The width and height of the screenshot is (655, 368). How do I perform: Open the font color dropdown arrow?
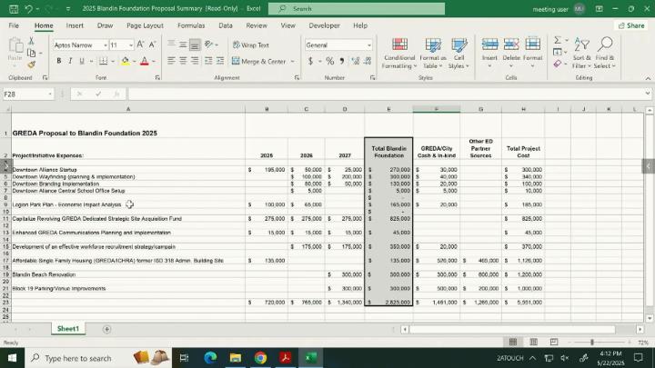tap(154, 62)
